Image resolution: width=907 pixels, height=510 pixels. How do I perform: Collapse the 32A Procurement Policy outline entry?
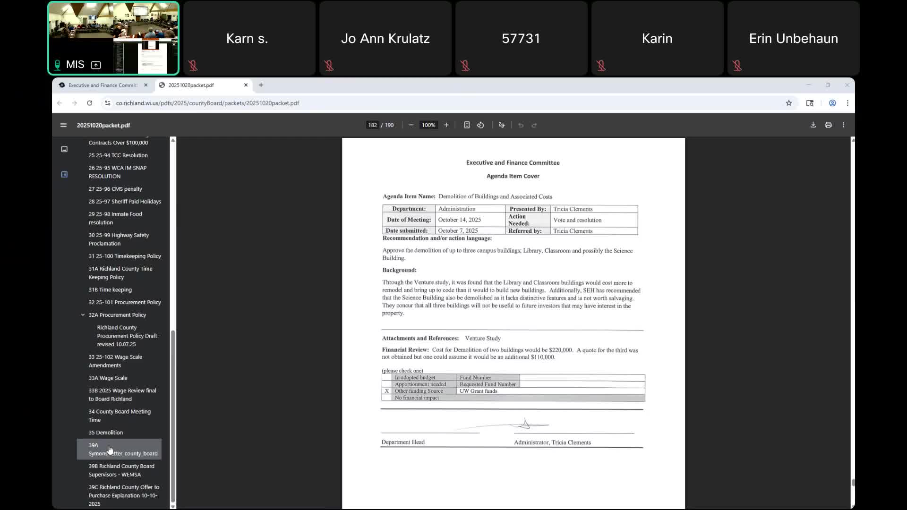[83, 315]
